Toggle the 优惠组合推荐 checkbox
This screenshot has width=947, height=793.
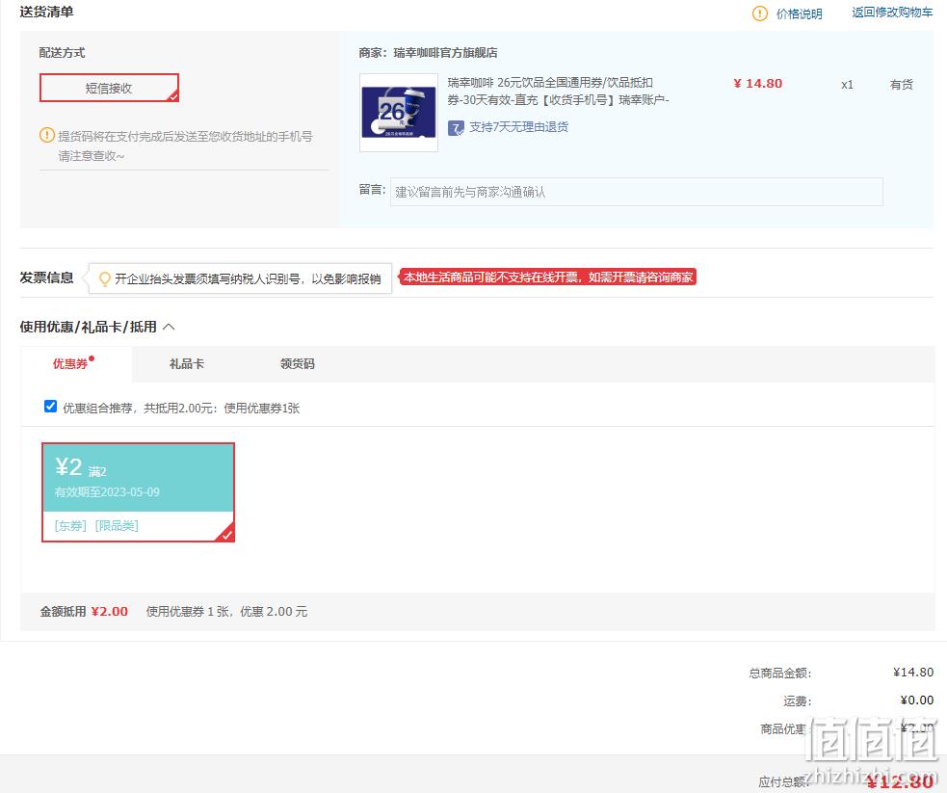51,407
